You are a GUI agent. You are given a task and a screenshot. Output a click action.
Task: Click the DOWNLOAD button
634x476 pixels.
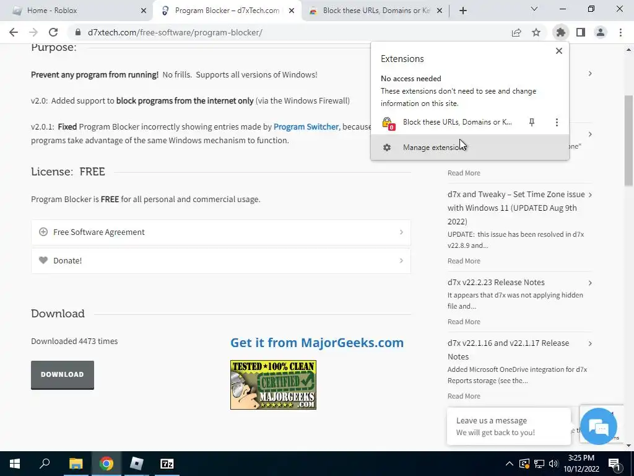pyautogui.click(x=63, y=375)
